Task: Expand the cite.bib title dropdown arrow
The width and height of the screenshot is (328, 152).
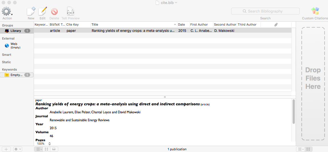Action: (176, 3)
